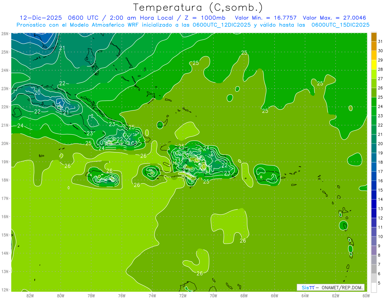Select color scale label '14'
The height and width of the screenshot is (300, 389).
pos(381,200)
